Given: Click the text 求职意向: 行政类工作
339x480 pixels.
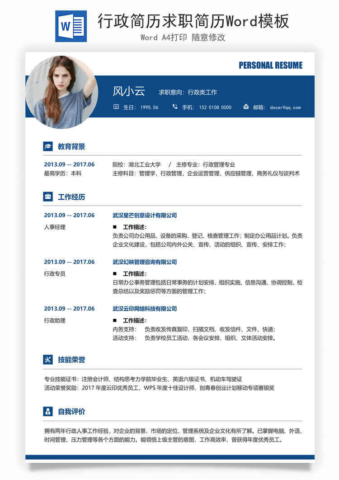Looking at the screenshot, I should click(x=188, y=92).
